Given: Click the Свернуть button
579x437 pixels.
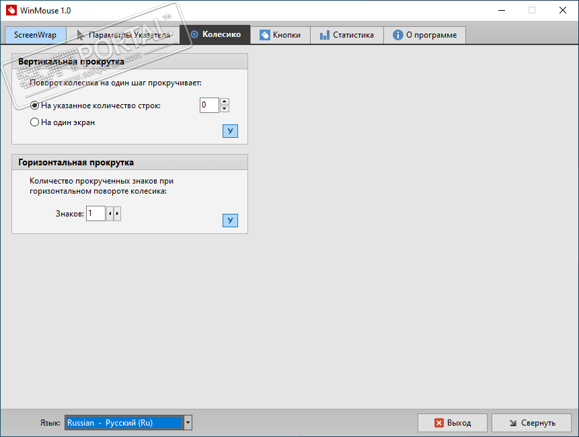Looking at the screenshot, I should point(531,423).
